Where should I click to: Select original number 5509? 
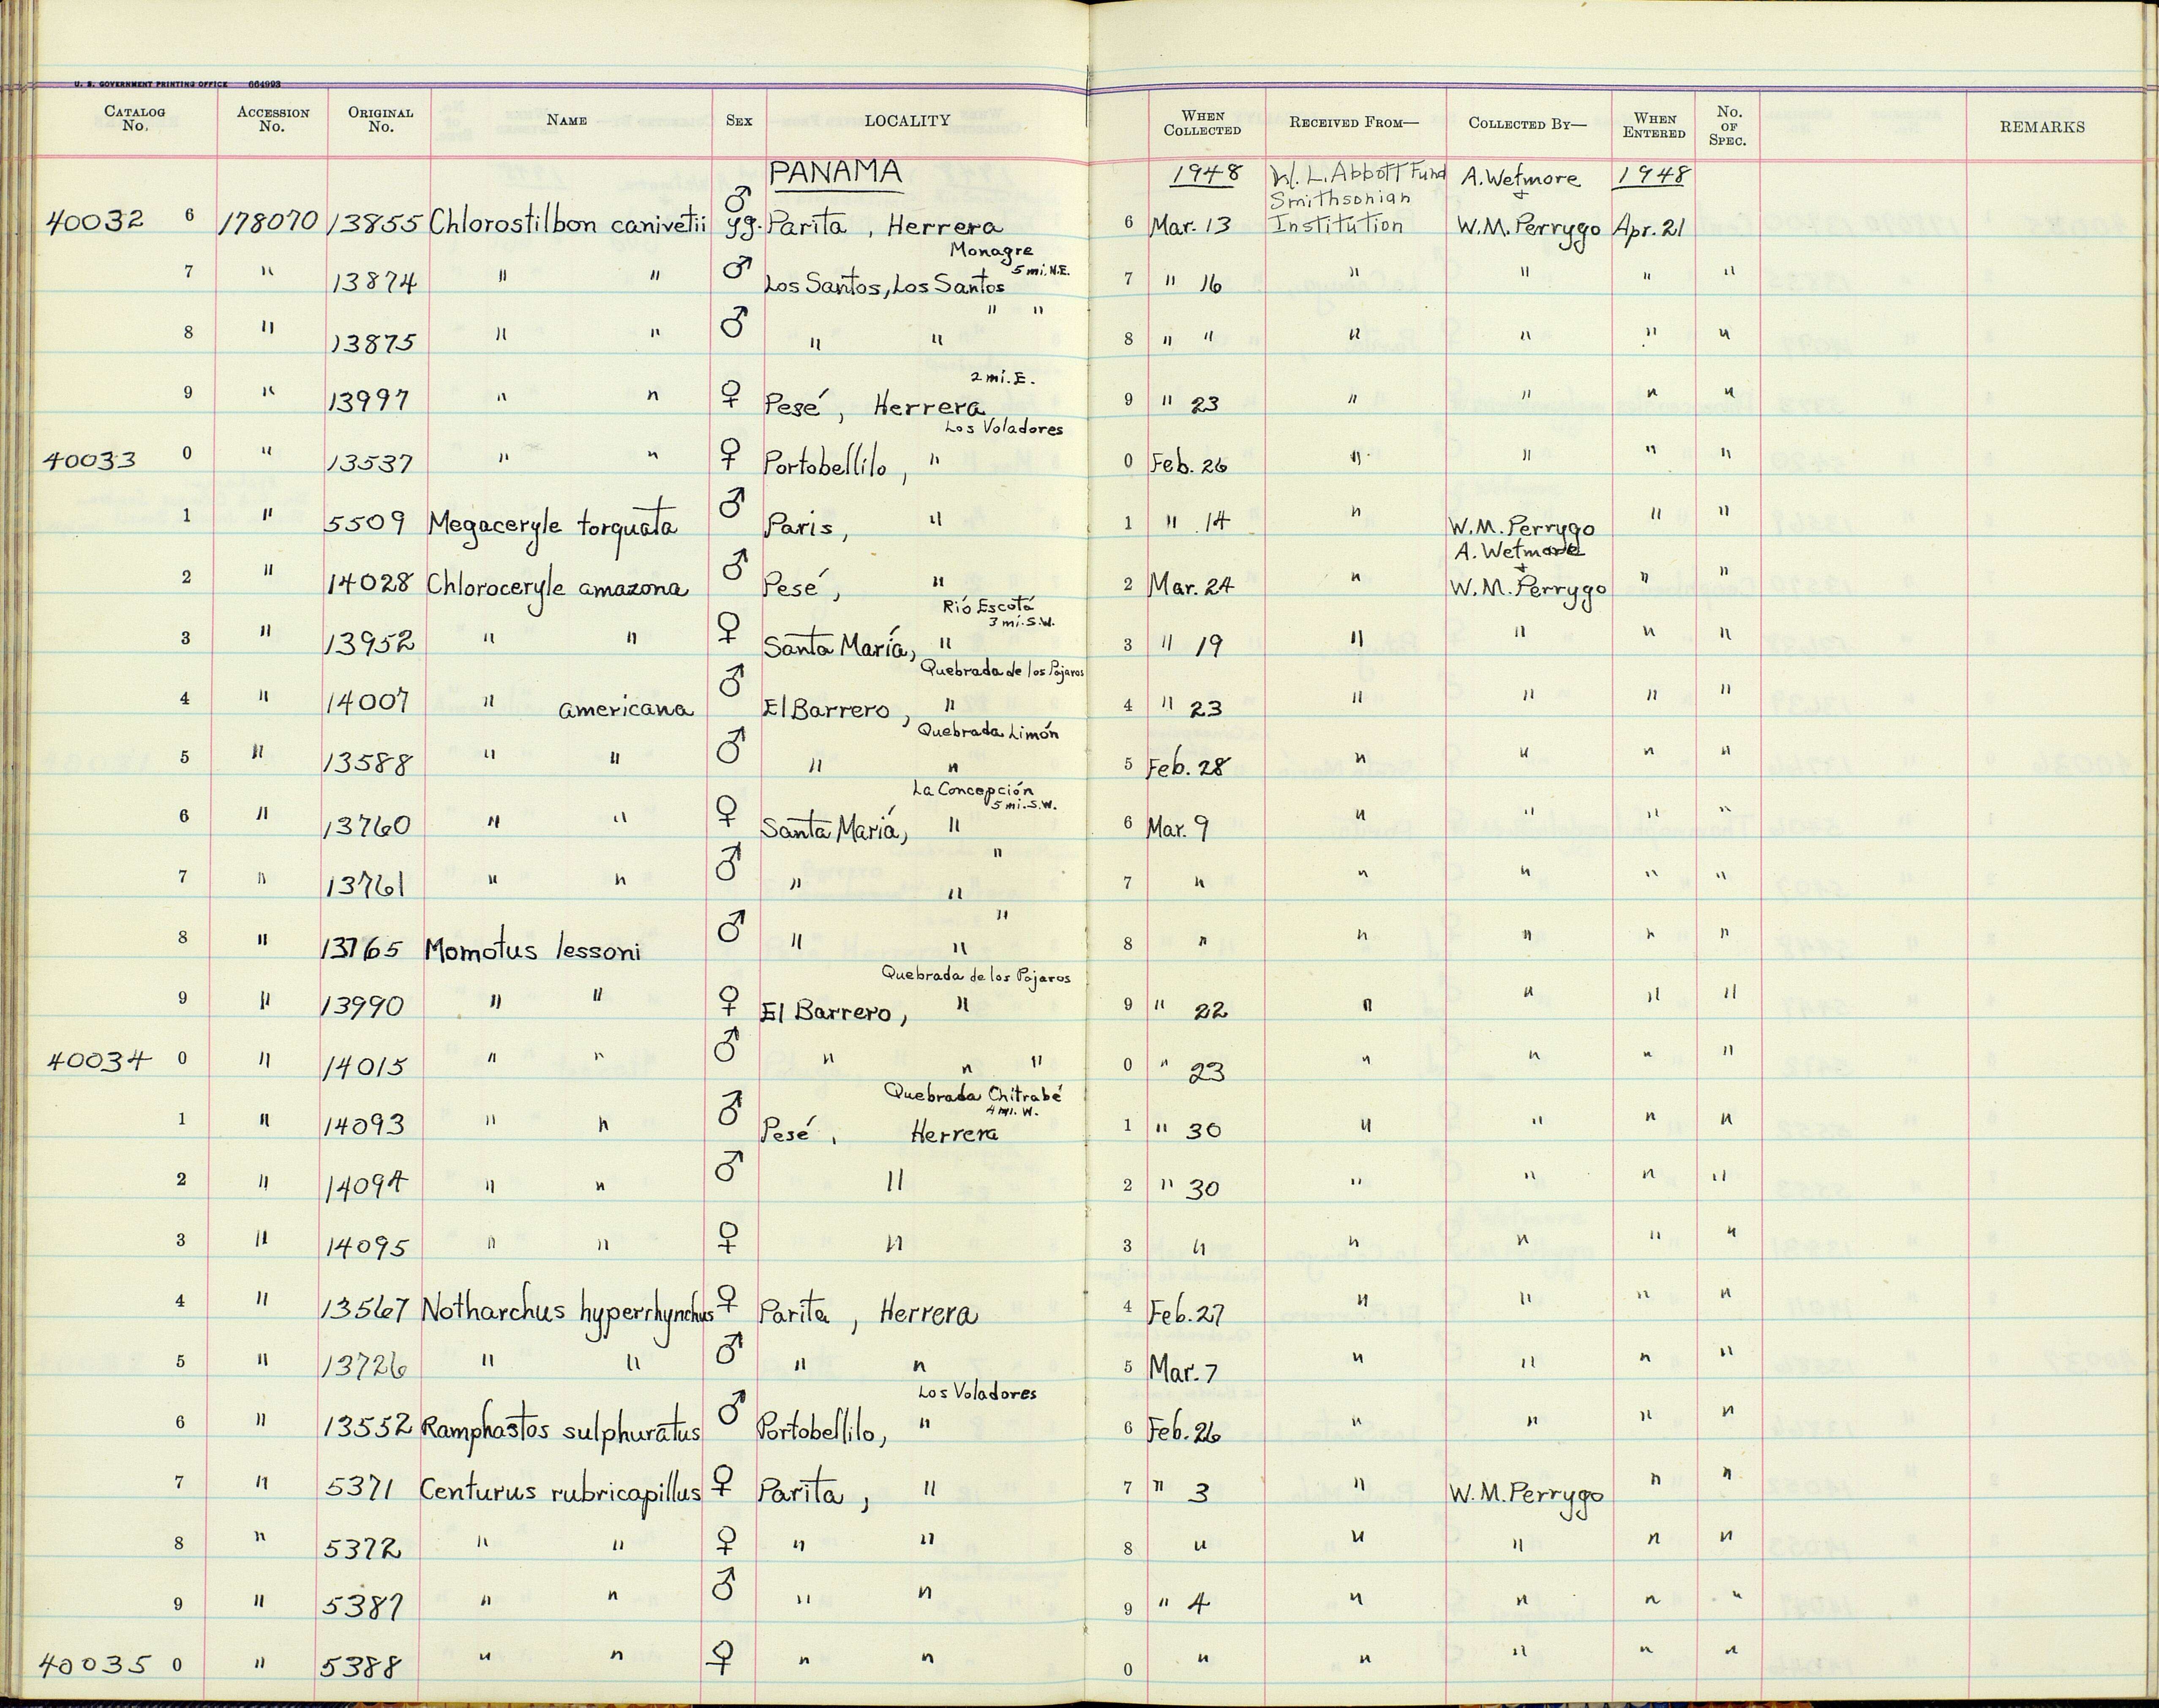coord(366,523)
